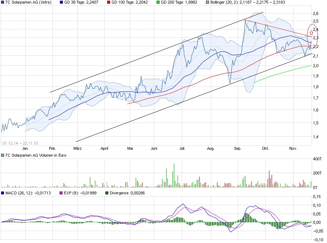Click the red circled buy-signal arrow
This screenshot has height=243, width=327.
[x=311, y=33]
